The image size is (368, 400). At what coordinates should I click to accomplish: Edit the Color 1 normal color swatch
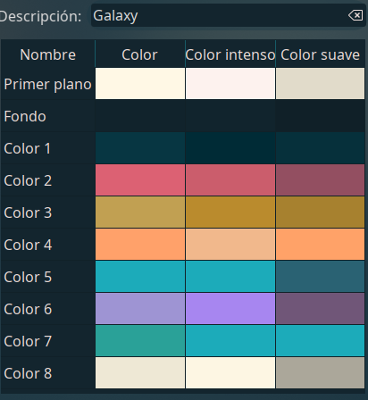point(140,148)
